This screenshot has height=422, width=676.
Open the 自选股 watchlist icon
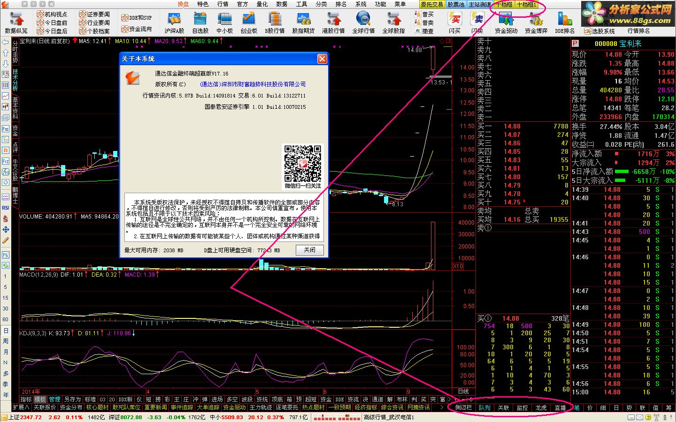click(x=200, y=23)
